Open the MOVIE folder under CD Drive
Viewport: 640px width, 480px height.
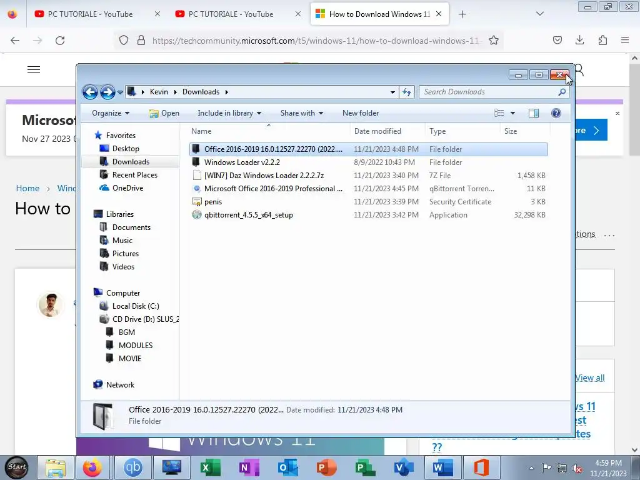tap(130, 358)
